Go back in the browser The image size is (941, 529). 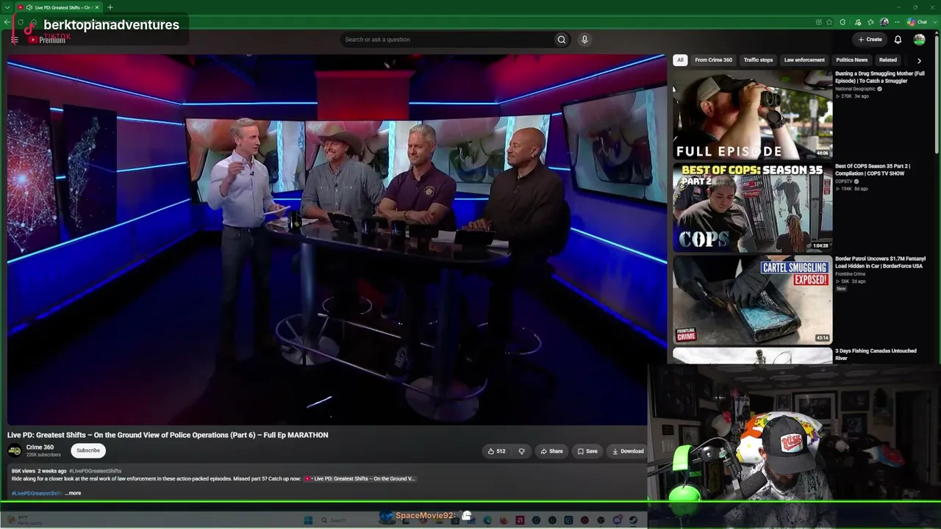(7, 22)
